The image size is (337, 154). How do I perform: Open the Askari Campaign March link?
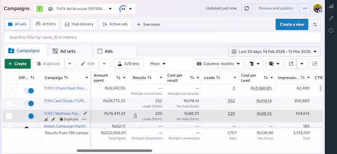tap(65, 126)
